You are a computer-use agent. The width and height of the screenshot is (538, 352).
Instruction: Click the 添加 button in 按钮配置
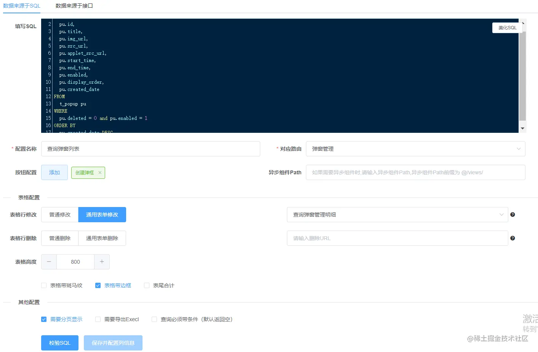point(54,172)
